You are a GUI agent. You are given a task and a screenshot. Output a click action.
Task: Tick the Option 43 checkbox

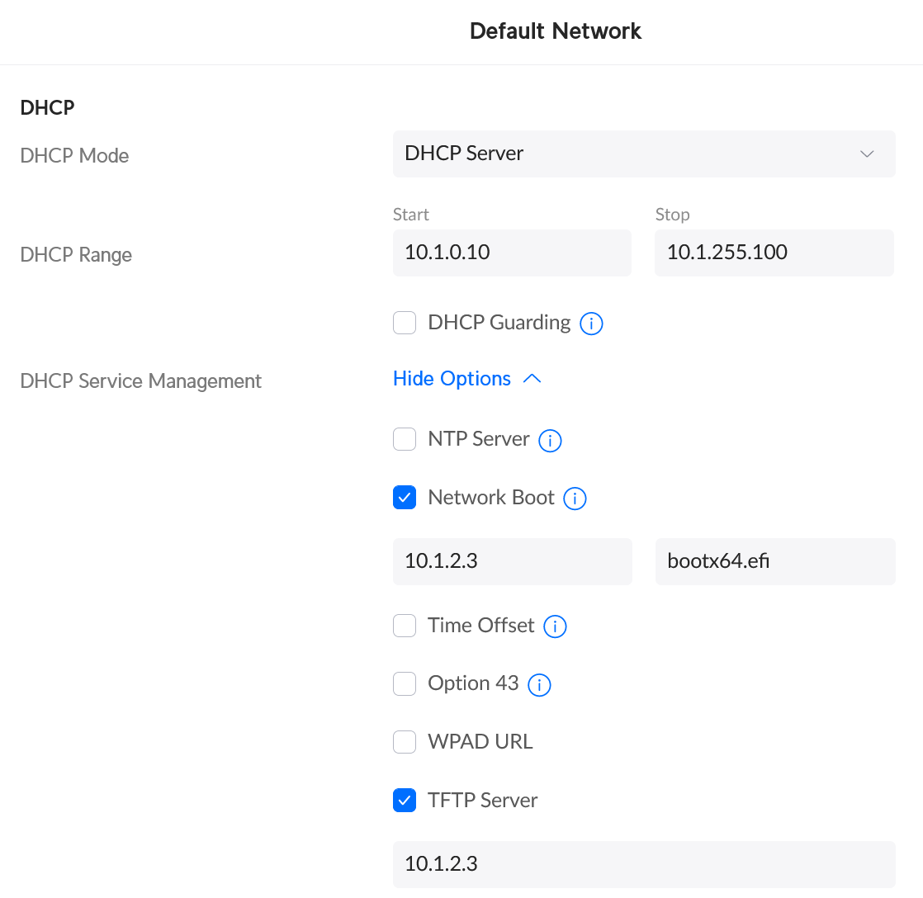[405, 683]
